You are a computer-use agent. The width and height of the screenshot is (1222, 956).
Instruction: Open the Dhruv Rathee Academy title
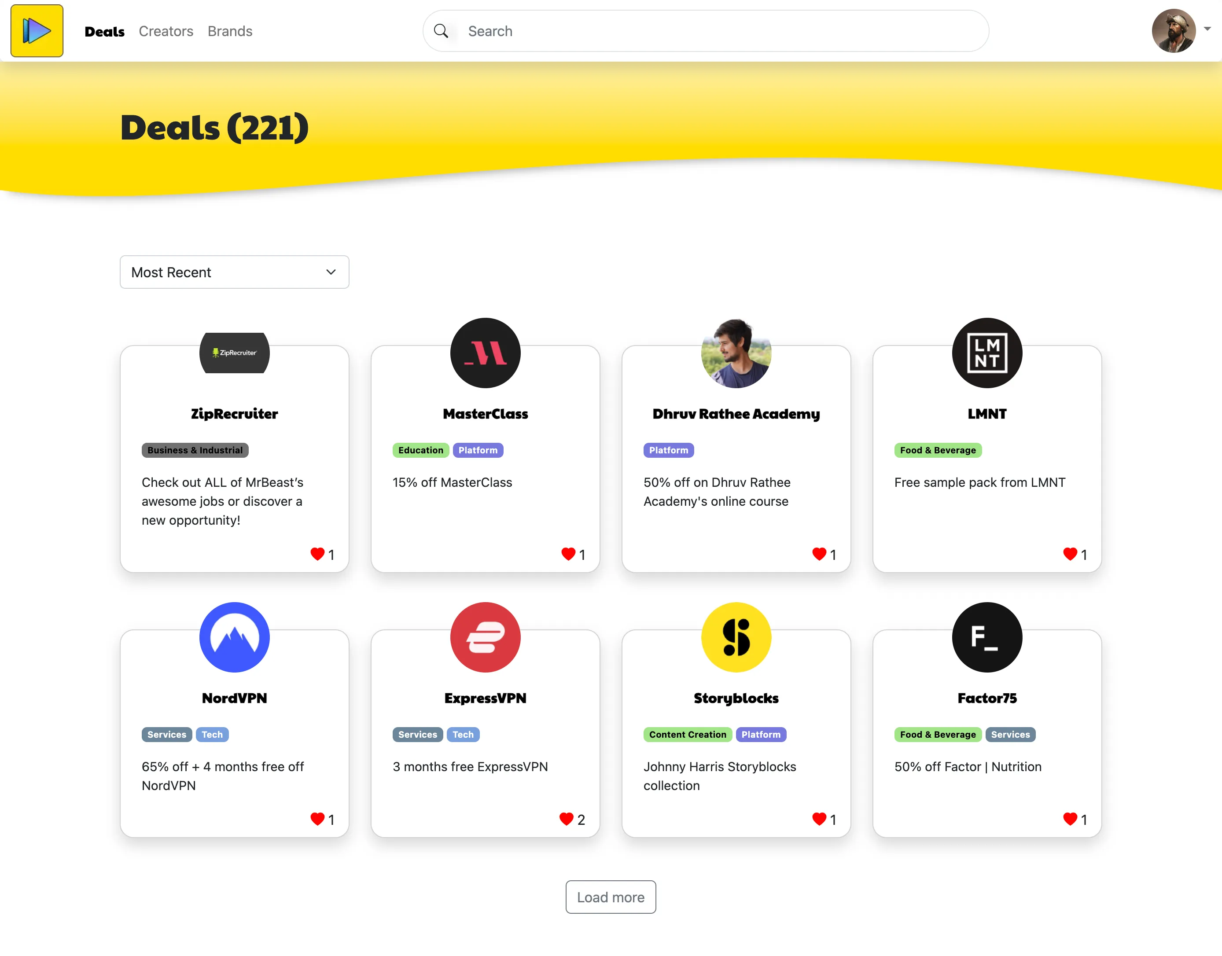736,414
